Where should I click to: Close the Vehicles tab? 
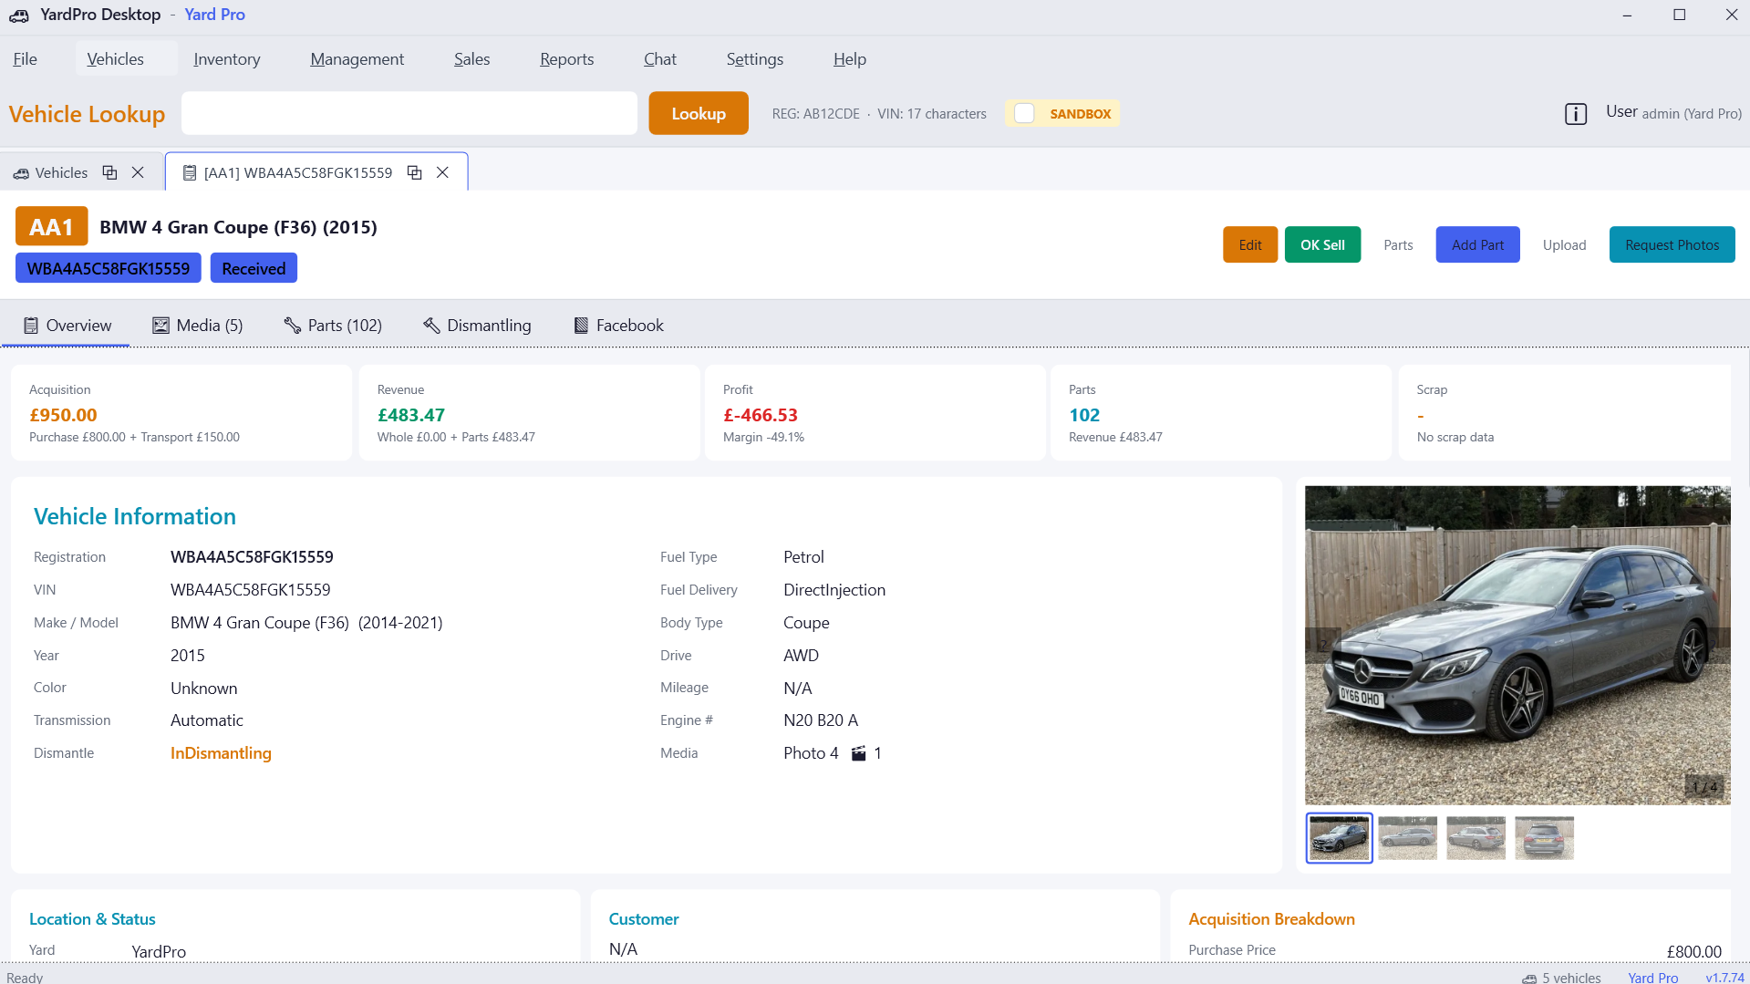coord(138,172)
